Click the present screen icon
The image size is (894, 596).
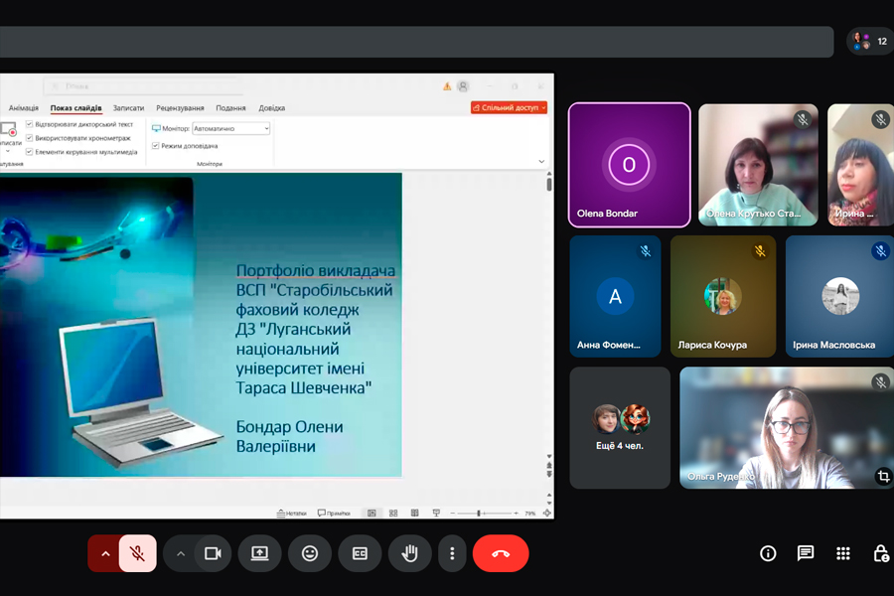259,553
